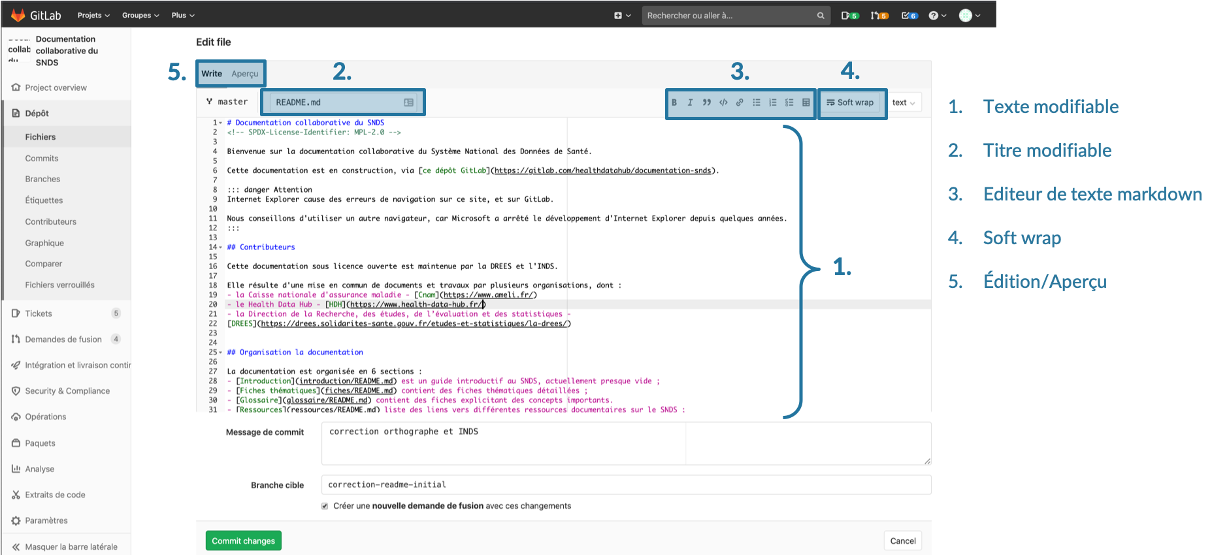Insert a bullet list
This screenshot has width=1227, height=555.
point(757,103)
